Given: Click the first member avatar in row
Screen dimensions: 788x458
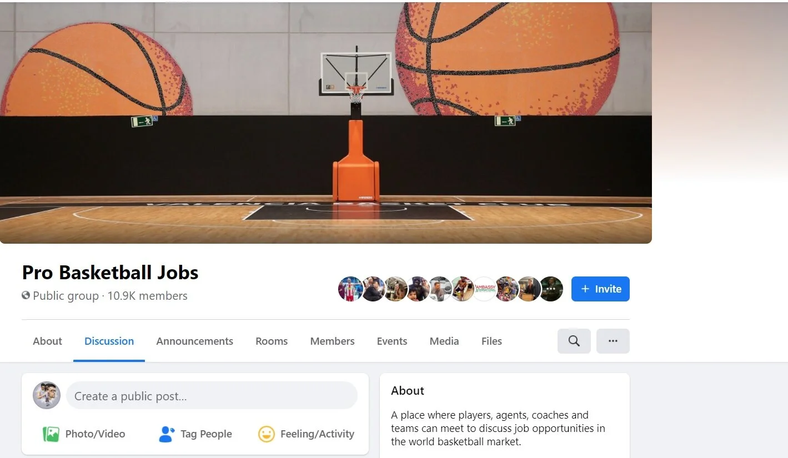Looking at the screenshot, I should 350,289.
